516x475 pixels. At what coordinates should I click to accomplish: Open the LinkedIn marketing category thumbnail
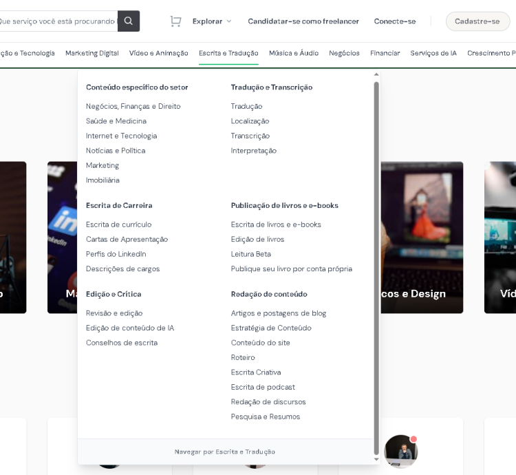62,237
